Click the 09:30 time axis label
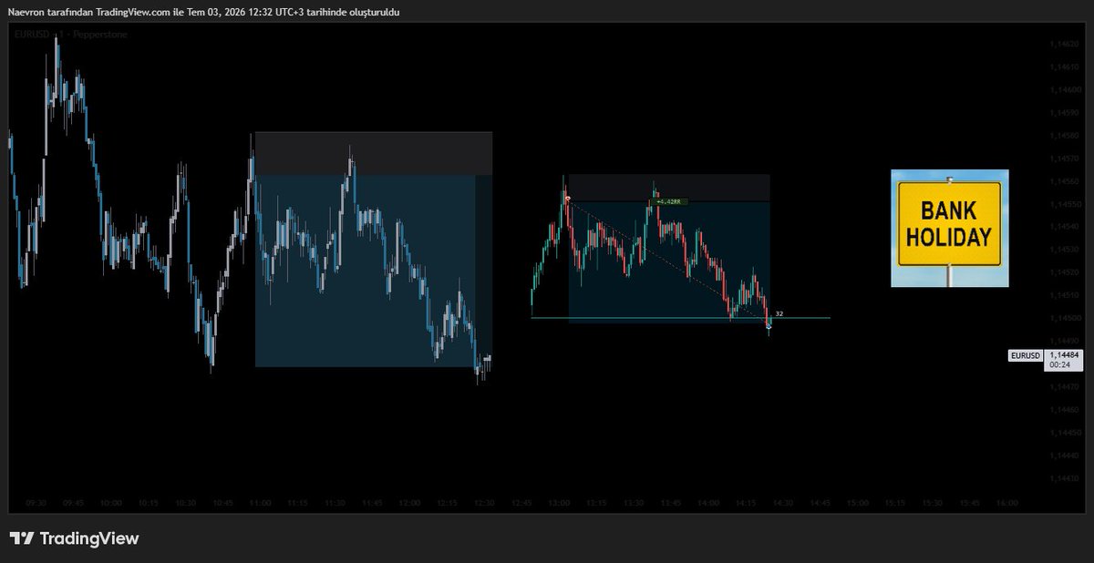 pos(36,502)
